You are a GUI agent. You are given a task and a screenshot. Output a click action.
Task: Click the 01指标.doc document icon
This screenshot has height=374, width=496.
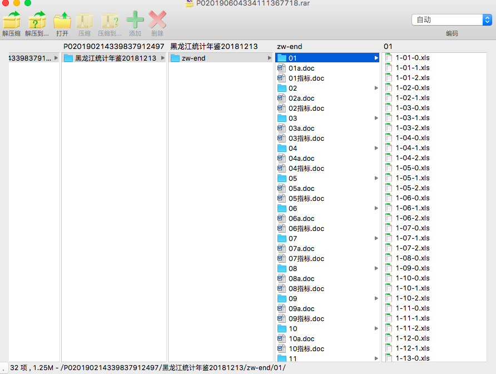point(281,78)
